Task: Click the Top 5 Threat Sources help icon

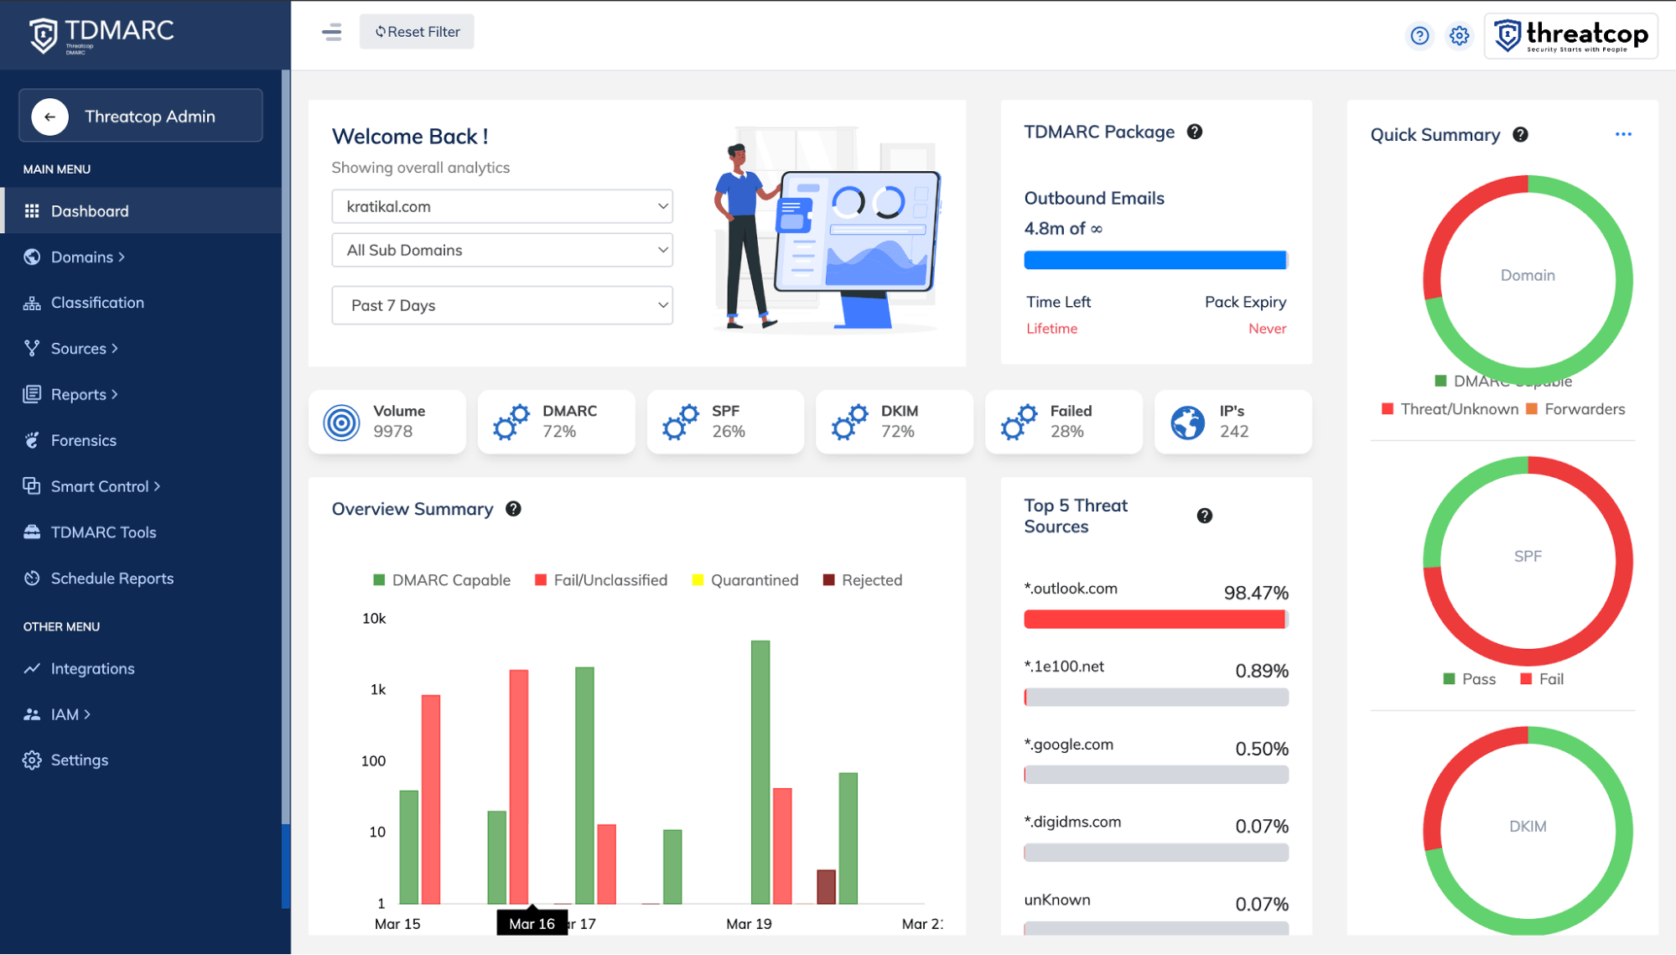Action: click(1204, 516)
